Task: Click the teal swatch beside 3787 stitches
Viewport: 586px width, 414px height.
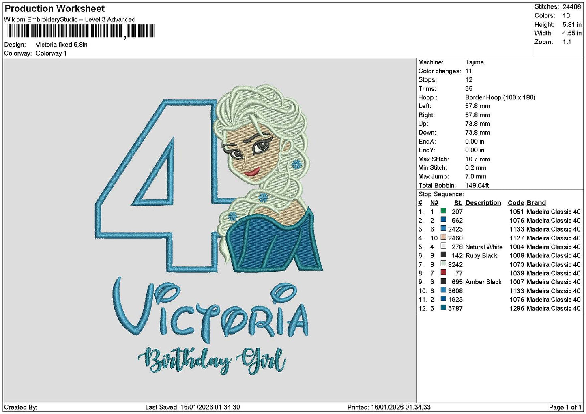Action: coord(443,308)
